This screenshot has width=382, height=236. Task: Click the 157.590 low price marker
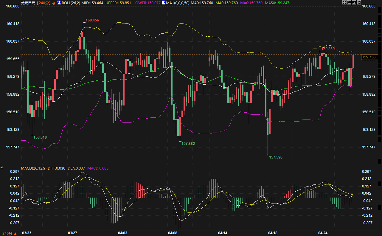point(276,157)
